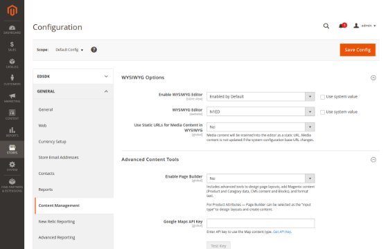Open the Reports sidebar icon
Image resolution: width=388 pixels, height=249 pixels.
(x=12, y=132)
